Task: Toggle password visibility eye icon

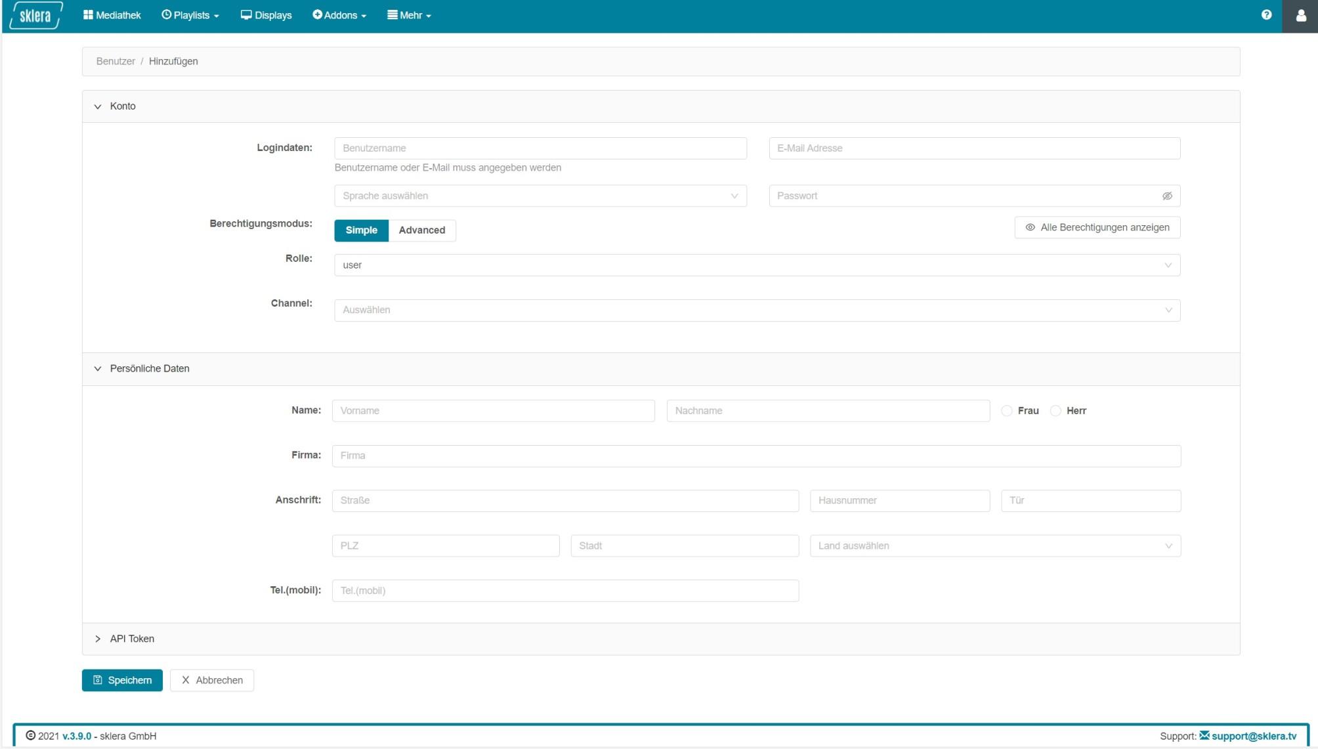Action: (x=1167, y=196)
